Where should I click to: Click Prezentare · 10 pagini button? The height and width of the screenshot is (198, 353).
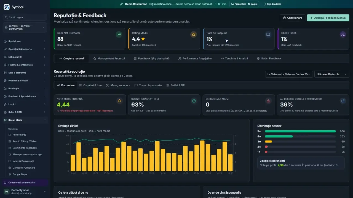tap(244, 4)
